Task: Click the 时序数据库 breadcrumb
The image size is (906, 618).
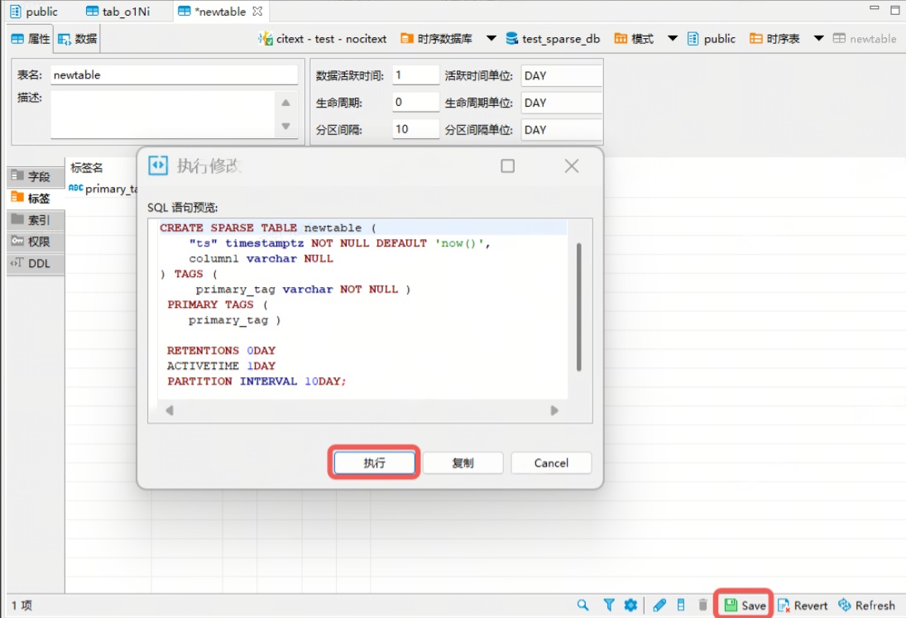Action: [x=436, y=39]
